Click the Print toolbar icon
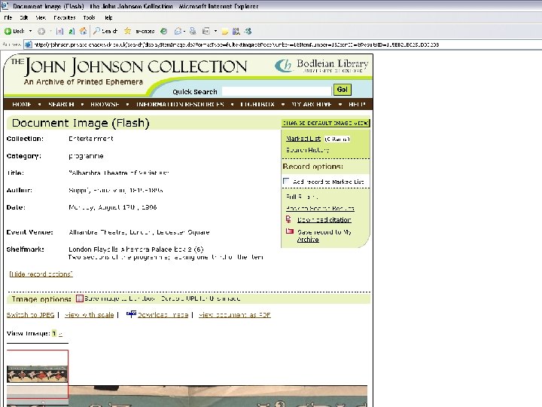 193,31
